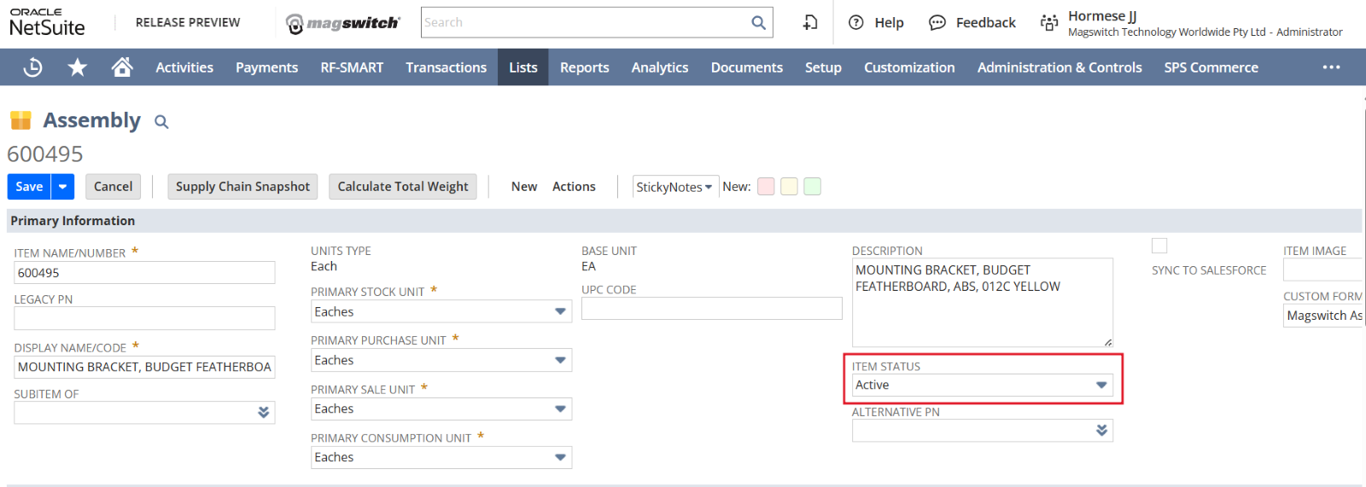The image size is (1366, 487).
Task: Click the Create New page icon
Action: 810,23
